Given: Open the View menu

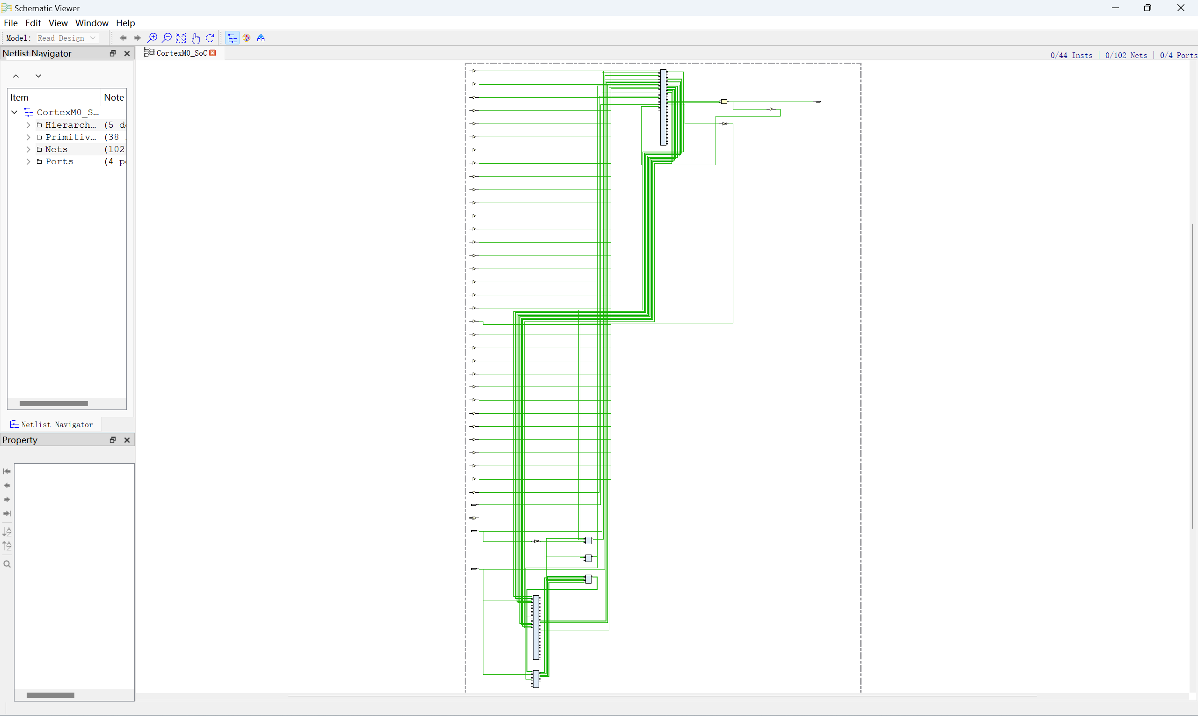Looking at the screenshot, I should [58, 23].
